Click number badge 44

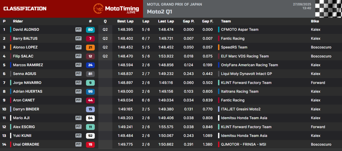tap(90, 100)
